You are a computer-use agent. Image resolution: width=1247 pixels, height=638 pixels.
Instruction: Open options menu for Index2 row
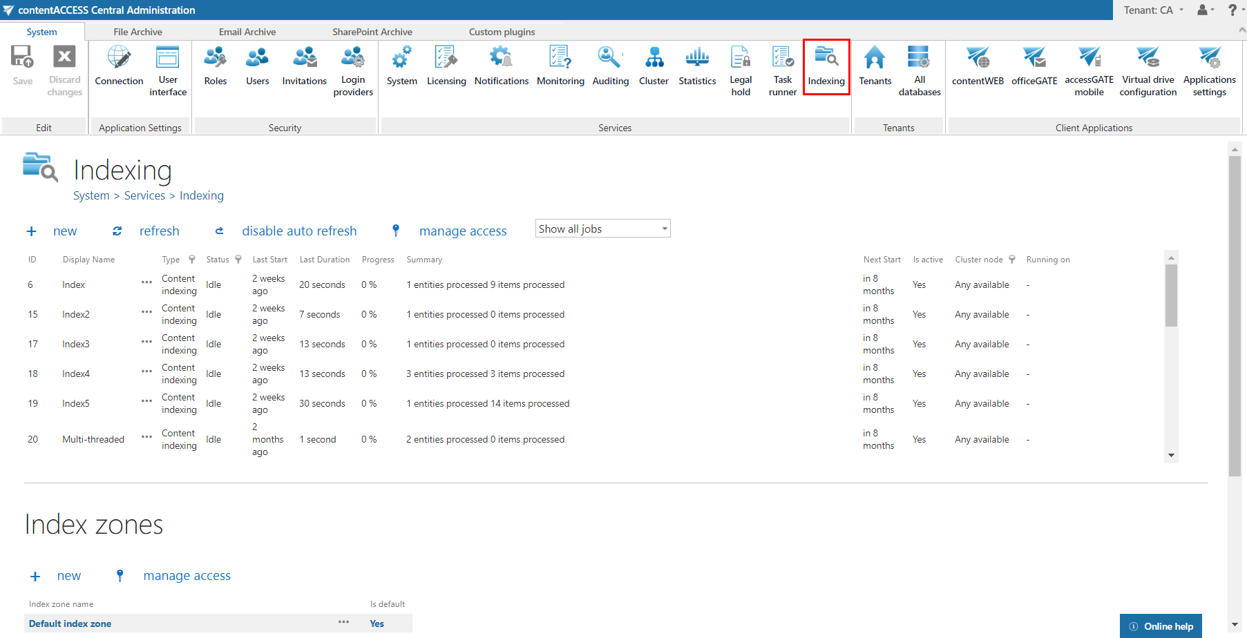tap(146, 312)
